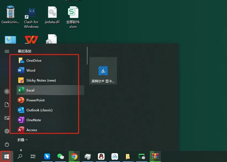
Task: Click the Windows Start button on taskbar
Action: pos(7,156)
